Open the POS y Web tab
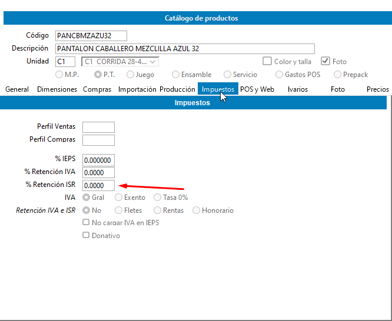 coord(257,89)
